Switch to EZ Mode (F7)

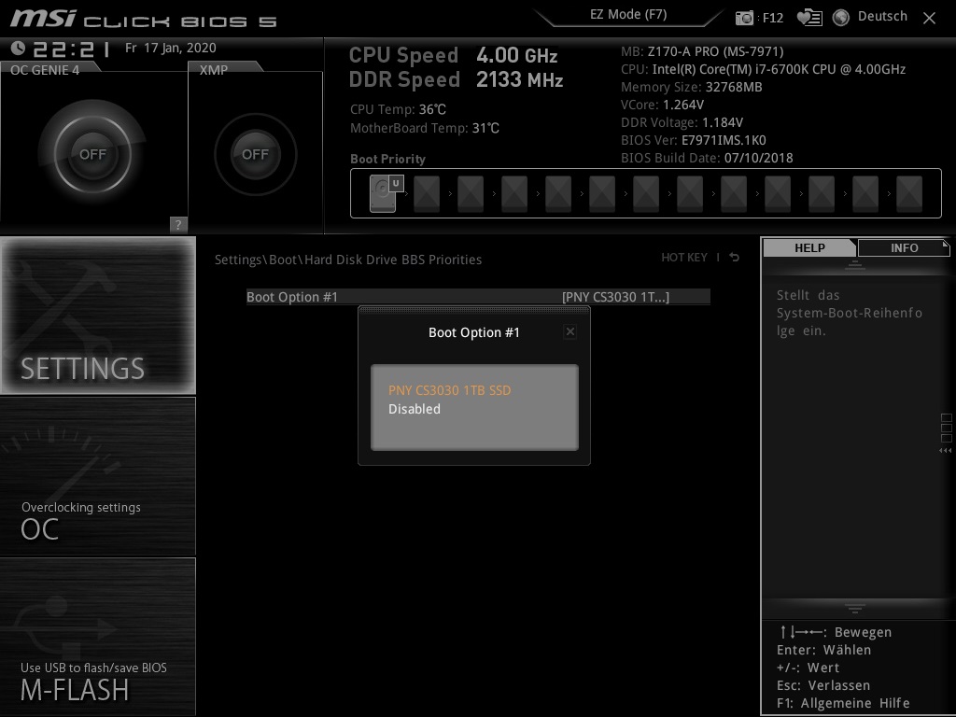tap(628, 15)
